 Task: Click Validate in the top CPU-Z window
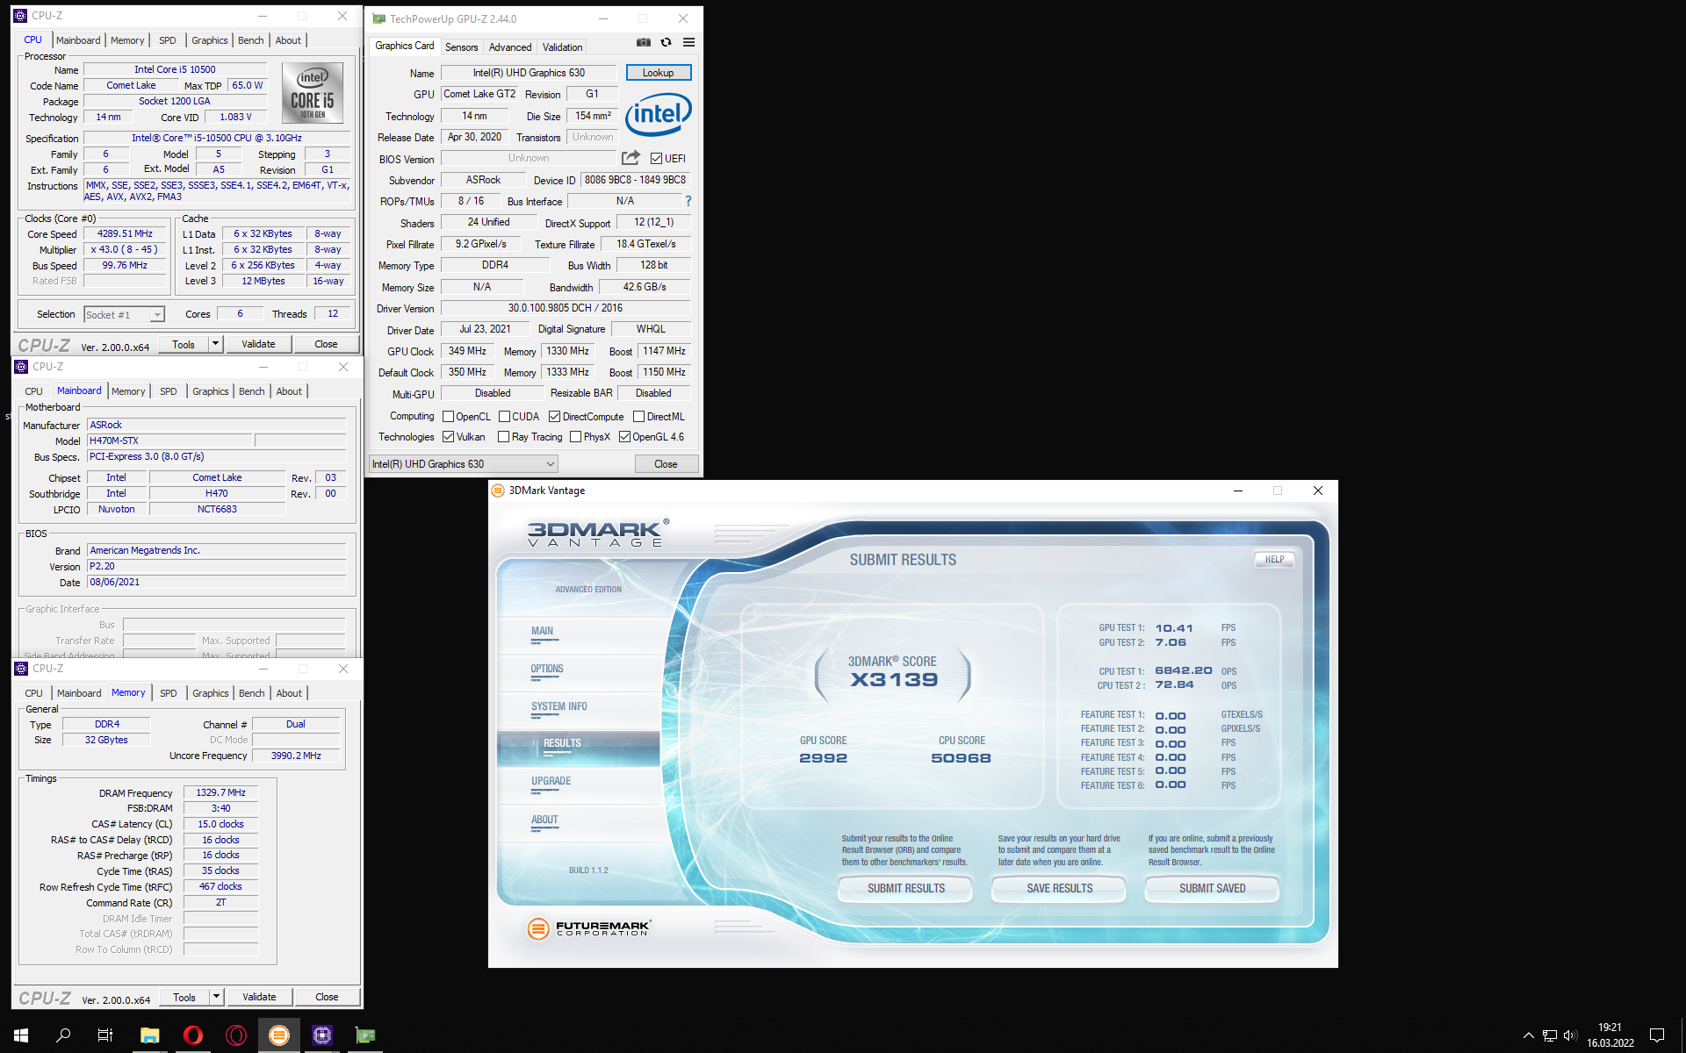pyautogui.click(x=258, y=344)
